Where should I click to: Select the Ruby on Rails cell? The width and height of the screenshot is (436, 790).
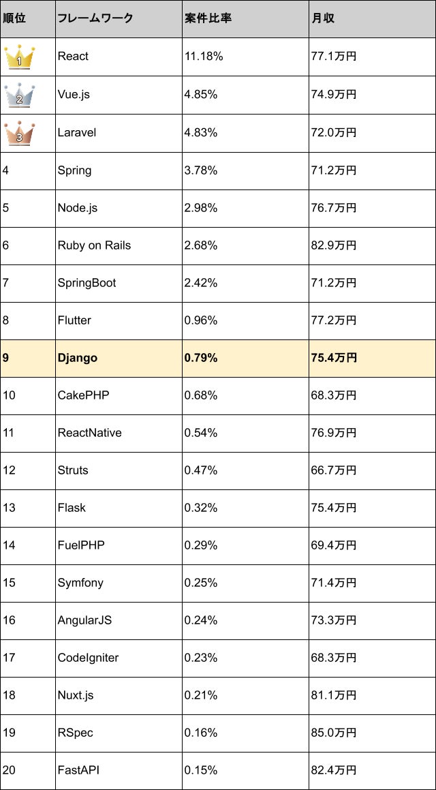(x=94, y=245)
